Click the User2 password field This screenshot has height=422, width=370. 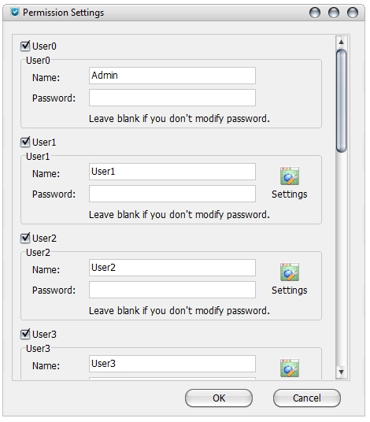(172, 290)
